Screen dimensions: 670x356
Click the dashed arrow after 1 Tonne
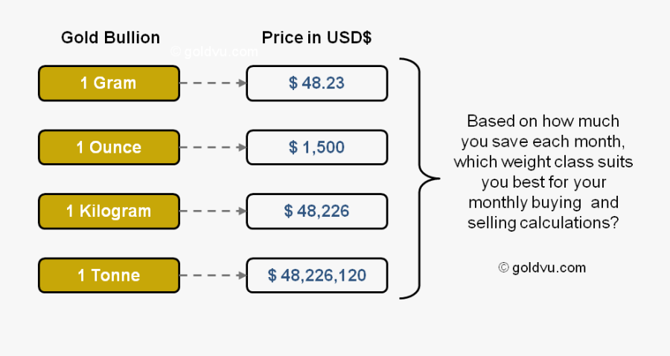[213, 276]
